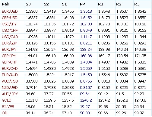The width and height of the screenshot is (152, 117).
Task: Select the GOLD row label
Action: (x=7, y=100)
